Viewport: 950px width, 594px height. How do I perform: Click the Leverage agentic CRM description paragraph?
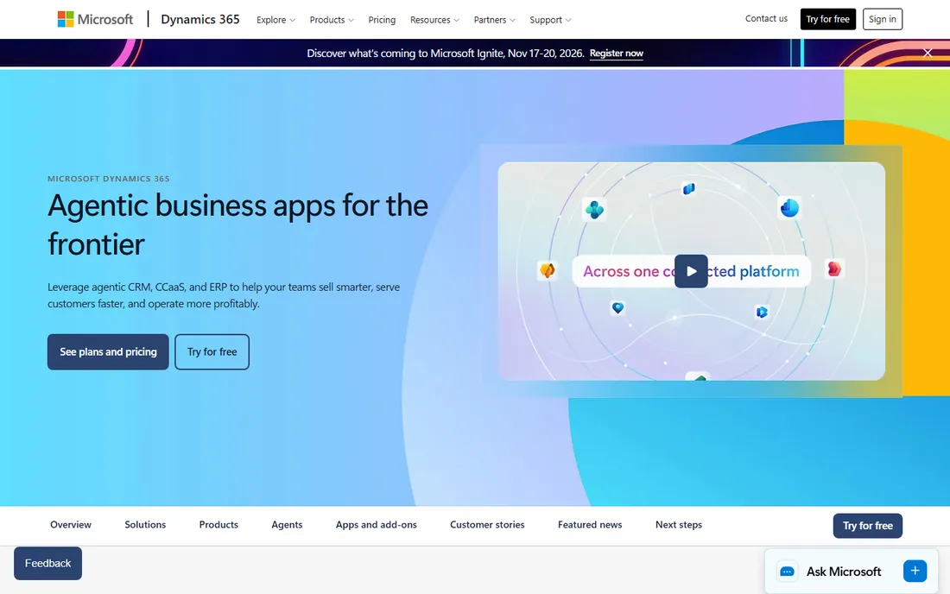(224, 295)
